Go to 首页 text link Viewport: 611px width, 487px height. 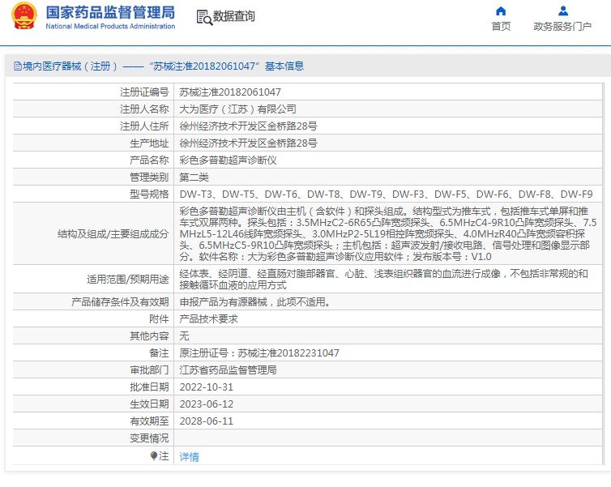click(501, 27)
